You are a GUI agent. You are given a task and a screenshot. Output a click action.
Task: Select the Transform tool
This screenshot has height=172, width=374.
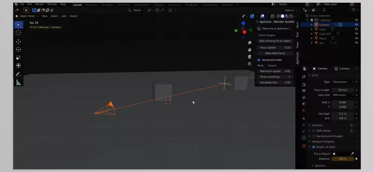[x=19, y=65]
